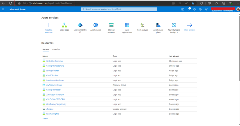The width and height of the screenshot is (240, 126).
Task: Open CrmTOFnoPoc logic app
Action: click(52, 75)
